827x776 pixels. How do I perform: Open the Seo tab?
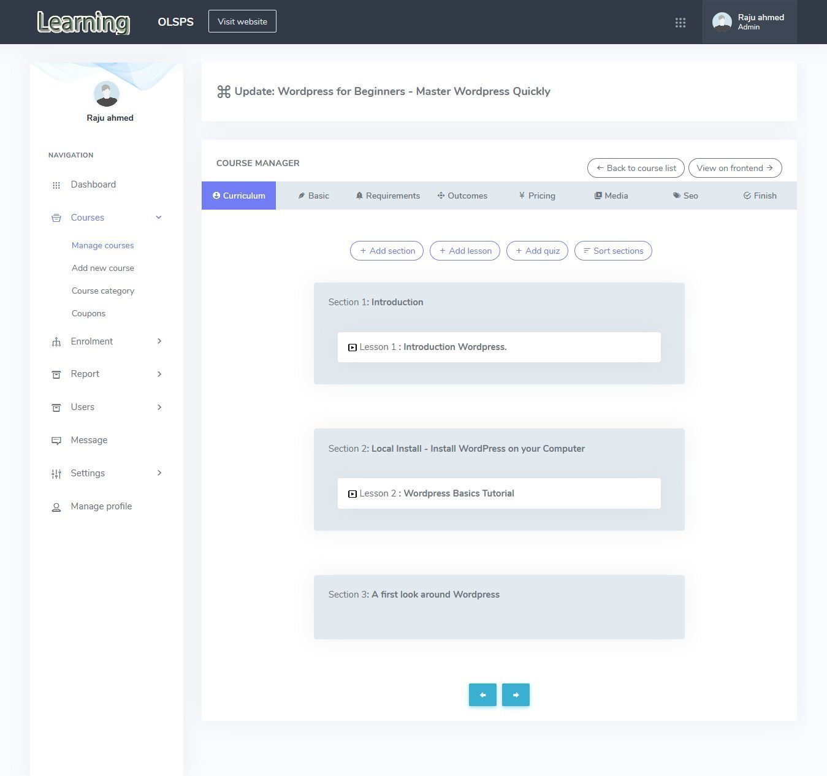coord(685,196)
